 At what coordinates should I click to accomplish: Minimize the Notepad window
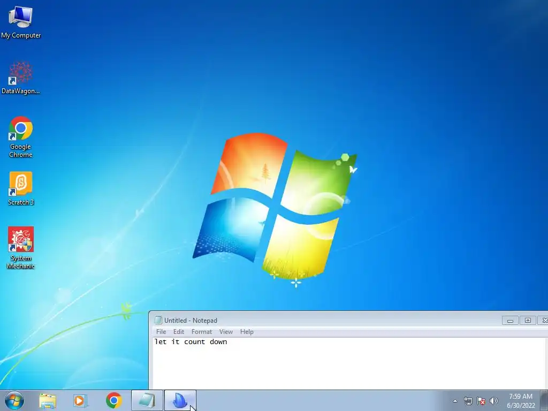tap(510, 320)
